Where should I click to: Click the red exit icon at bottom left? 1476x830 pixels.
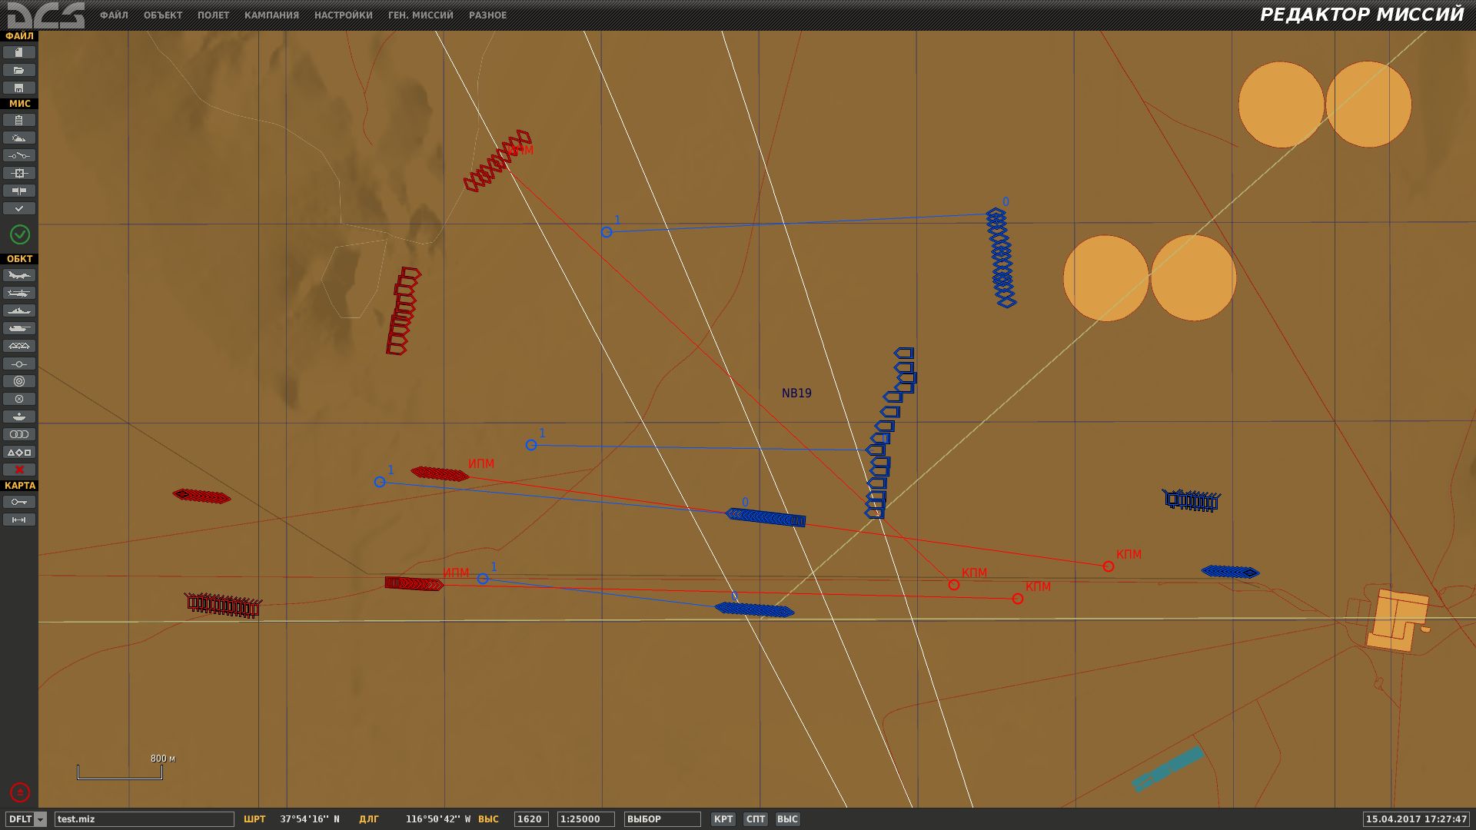tap(20, 792)
